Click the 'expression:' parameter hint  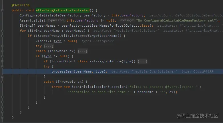click(56, 20)
